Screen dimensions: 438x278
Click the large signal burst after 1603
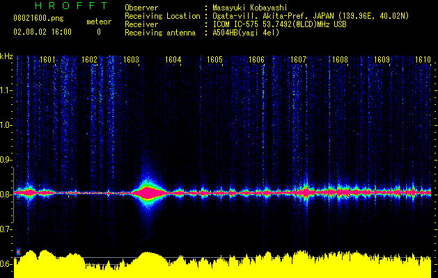(x=148, y=193)
